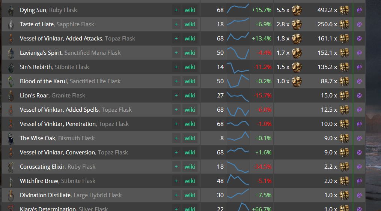
Task: Click the Lavianga's Spirit flask icon
Action: 11,53
